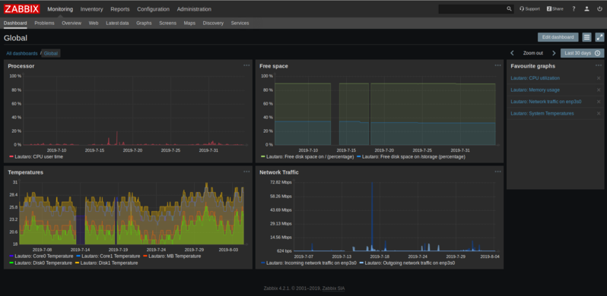The width and height of the screenshot is (607, 296).
Task: Click the Core0 Temperature legend swatch
Action: pyautogui.click(x=11, y=257)
